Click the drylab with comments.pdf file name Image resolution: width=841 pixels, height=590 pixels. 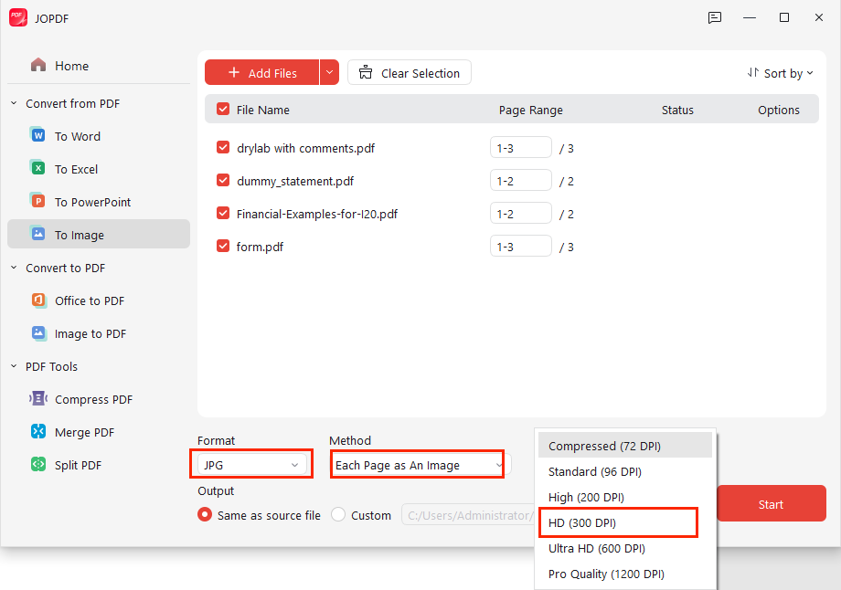click(x=305, y=148)
